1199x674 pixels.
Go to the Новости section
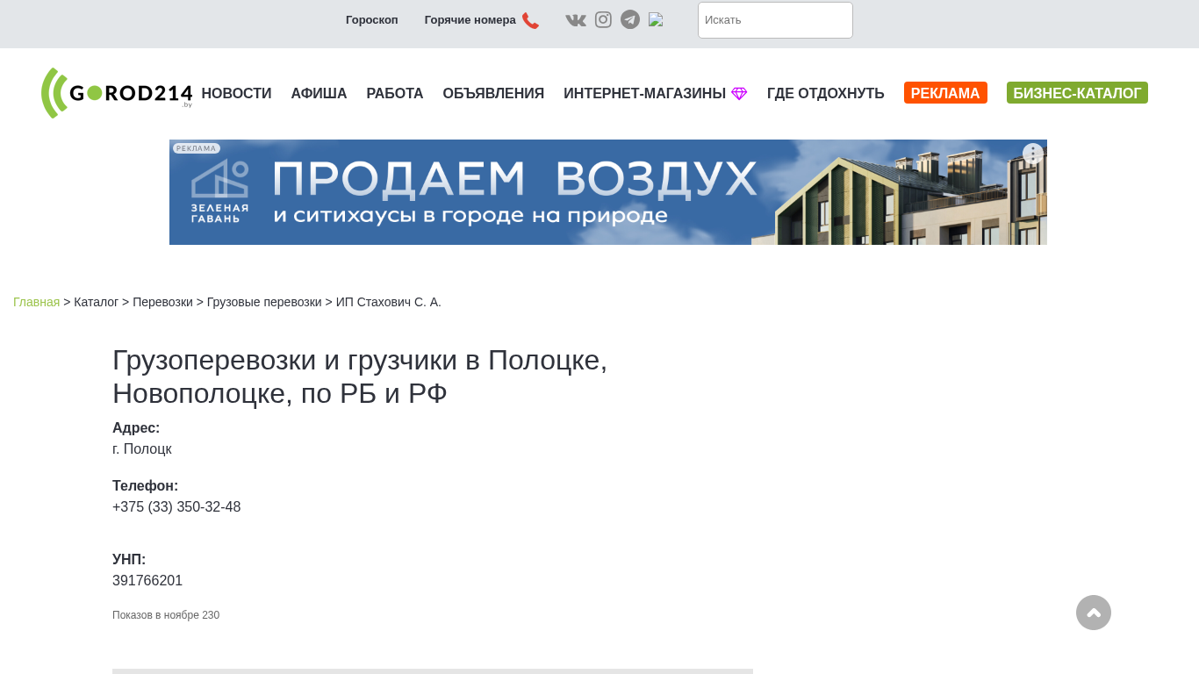[x=236, y=93]
